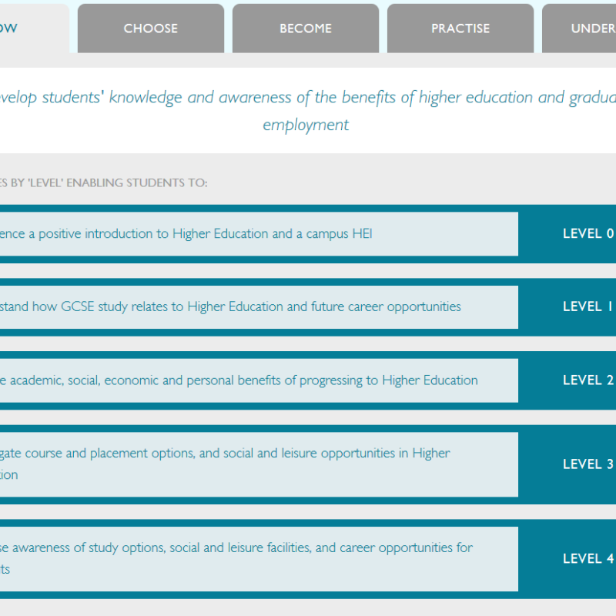Open the BECOME tab
The width and height of the screenshot is (616, 616).
click(x=306, y=28)
